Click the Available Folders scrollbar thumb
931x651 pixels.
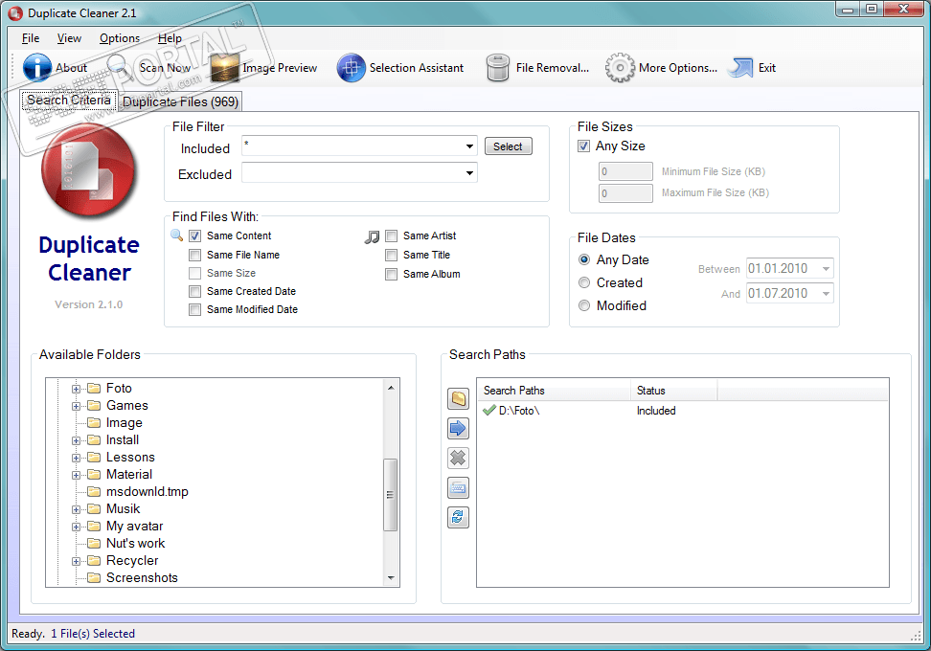(x=390, y=494)
